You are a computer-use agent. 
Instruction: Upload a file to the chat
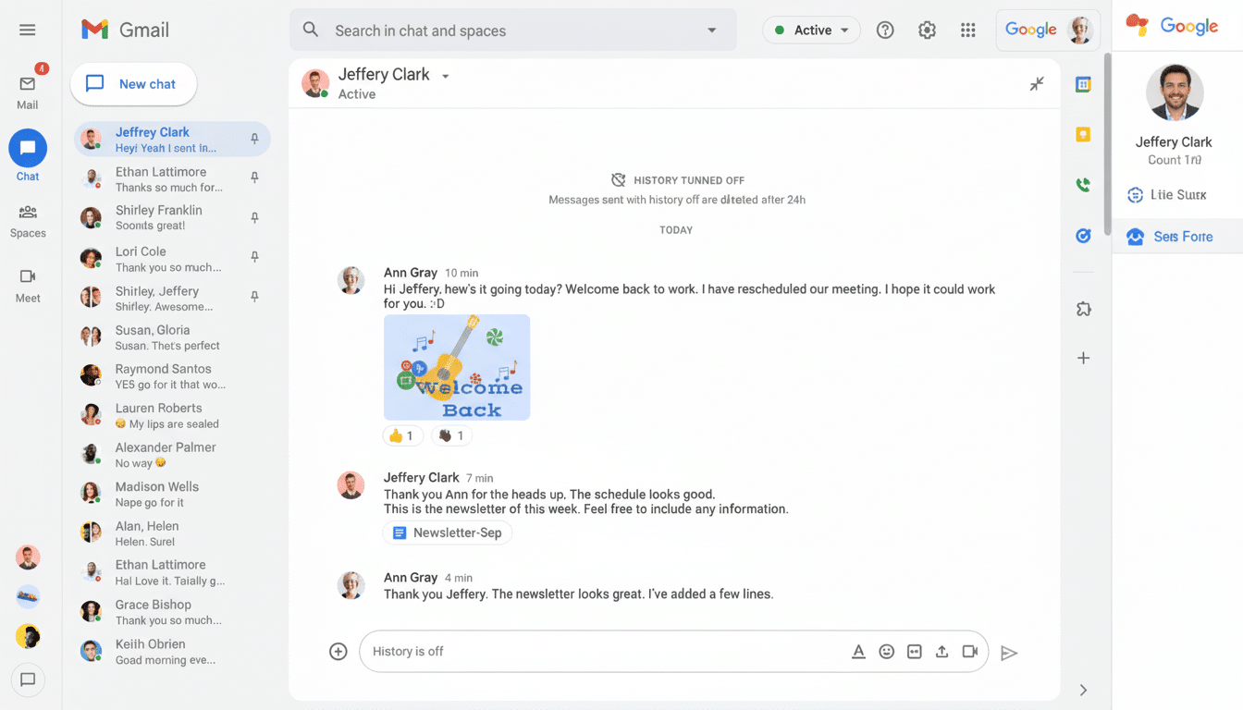pos(941,651)
